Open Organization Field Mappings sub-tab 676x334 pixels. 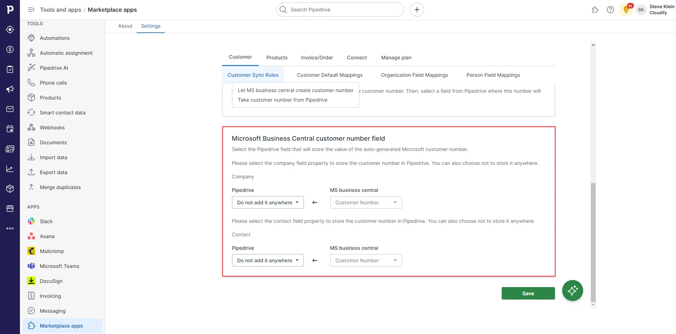tap(414, 75)
